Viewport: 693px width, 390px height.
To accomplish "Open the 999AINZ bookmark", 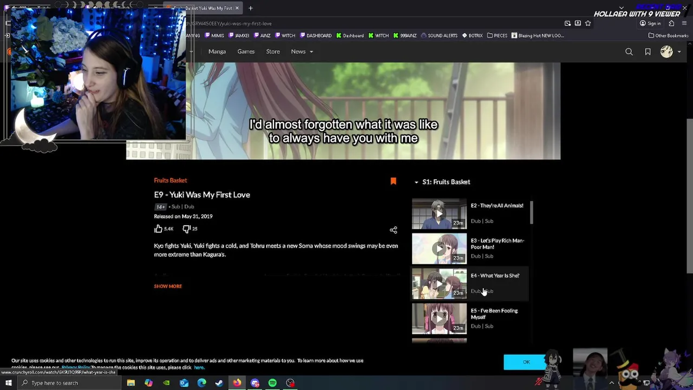I will [x=405, y=36].
